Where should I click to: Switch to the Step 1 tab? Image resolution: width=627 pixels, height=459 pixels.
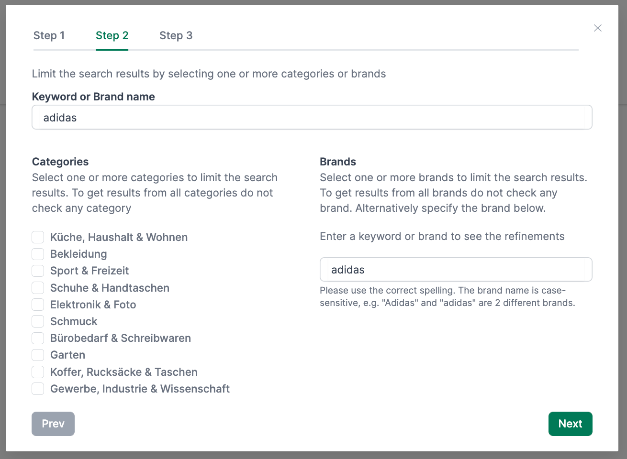pyautogui.click(x=49, y=35)
